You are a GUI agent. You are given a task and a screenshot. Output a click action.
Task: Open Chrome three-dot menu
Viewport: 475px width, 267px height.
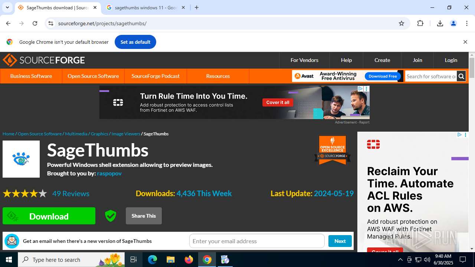coord(467,23)
